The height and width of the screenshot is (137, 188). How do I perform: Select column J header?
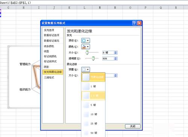point(54,8)
